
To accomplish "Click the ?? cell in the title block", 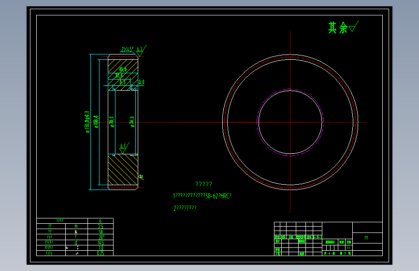I will coord(367,238).
